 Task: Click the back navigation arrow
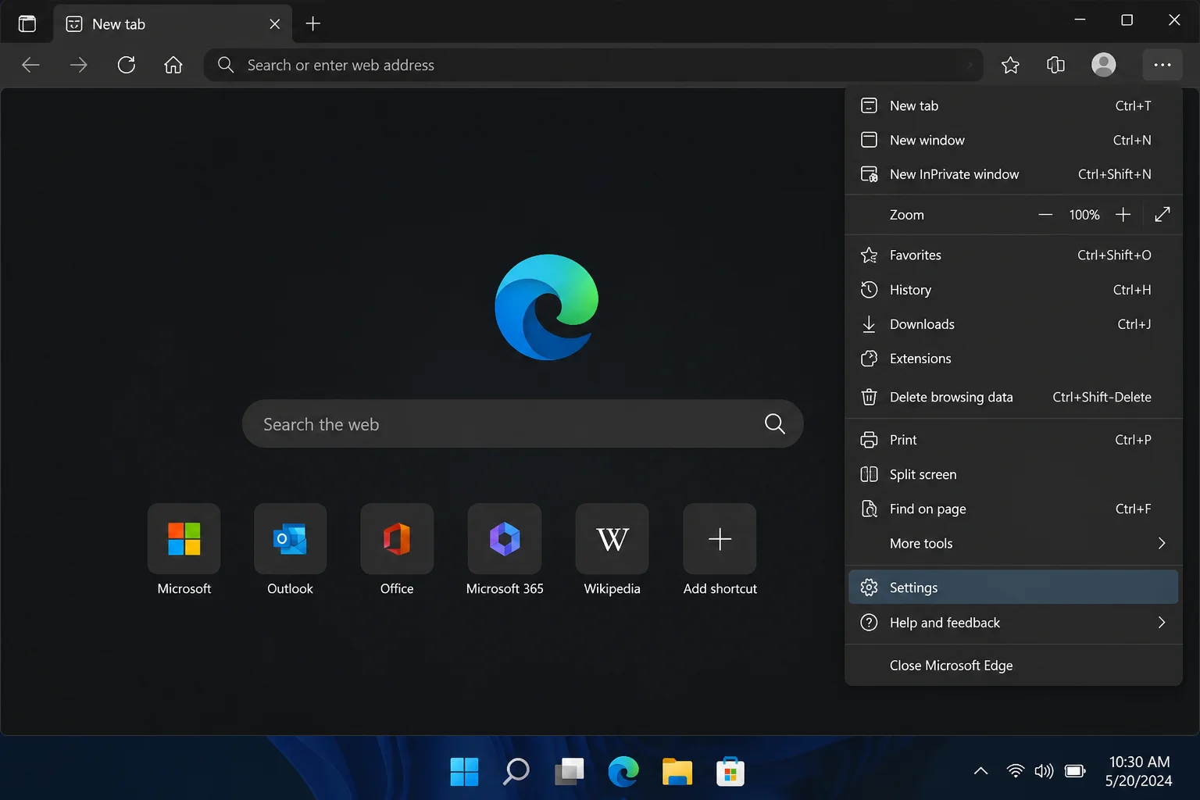coord(30,65)
